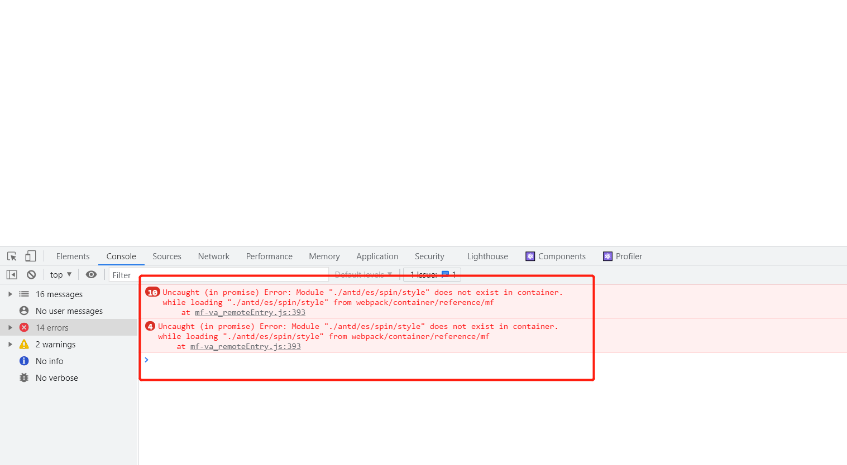Click the React icon beside Profiler
The width and height of the screenshot is (847, 465).
click(x=607, y=256)
